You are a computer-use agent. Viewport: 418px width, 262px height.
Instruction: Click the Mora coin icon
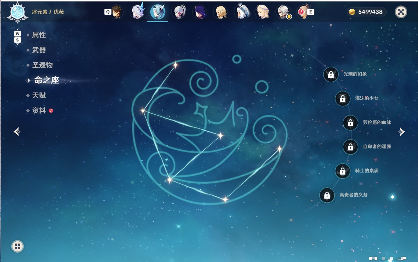click(x=352, y=12)
